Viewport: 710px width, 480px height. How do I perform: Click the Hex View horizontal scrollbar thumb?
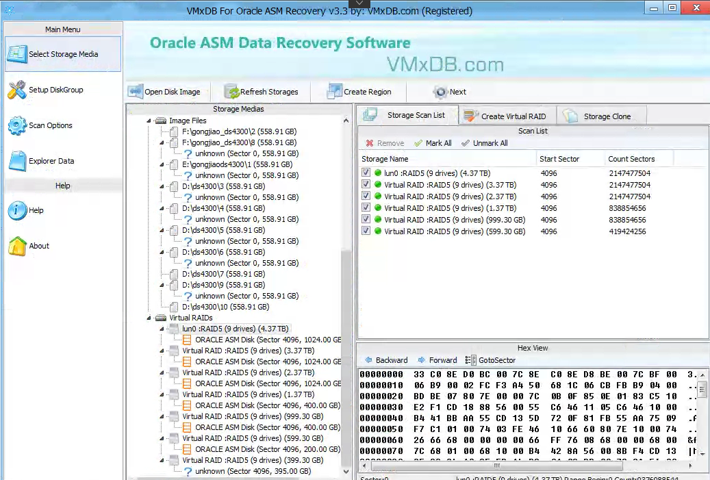(496, 466)
